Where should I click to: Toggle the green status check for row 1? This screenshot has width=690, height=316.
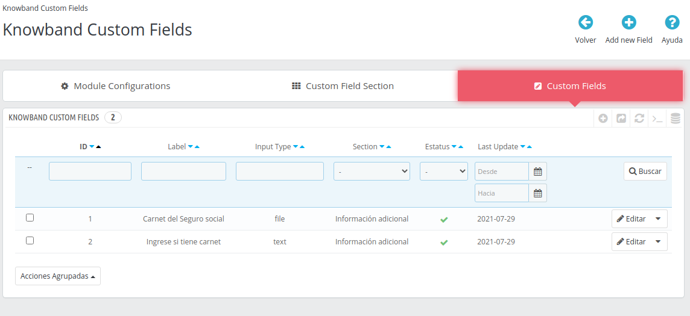point(444,220)
